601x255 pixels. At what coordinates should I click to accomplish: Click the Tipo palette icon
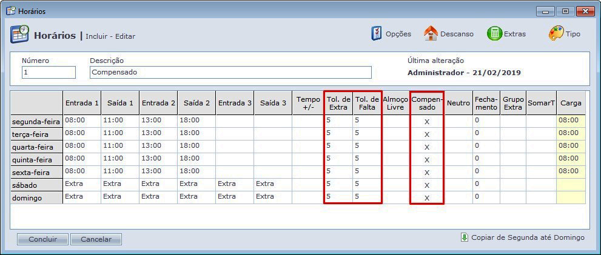point(556,34)
